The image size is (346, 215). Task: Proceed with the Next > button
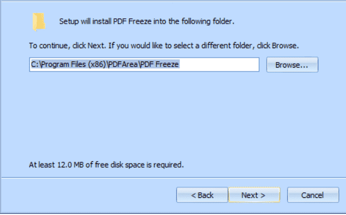click(x=254, y=195)
